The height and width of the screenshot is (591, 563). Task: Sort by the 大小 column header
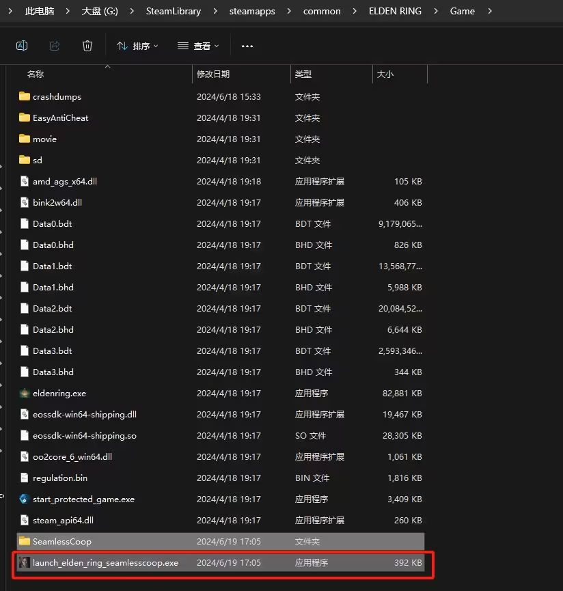click(385, 74)
